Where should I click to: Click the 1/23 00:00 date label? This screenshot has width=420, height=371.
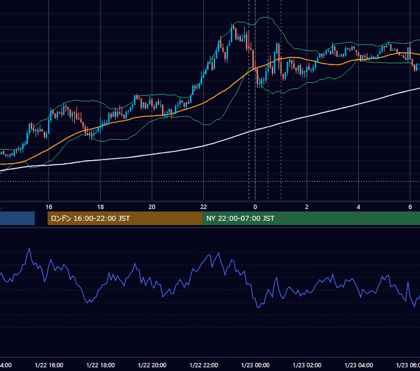click(255, 365)
